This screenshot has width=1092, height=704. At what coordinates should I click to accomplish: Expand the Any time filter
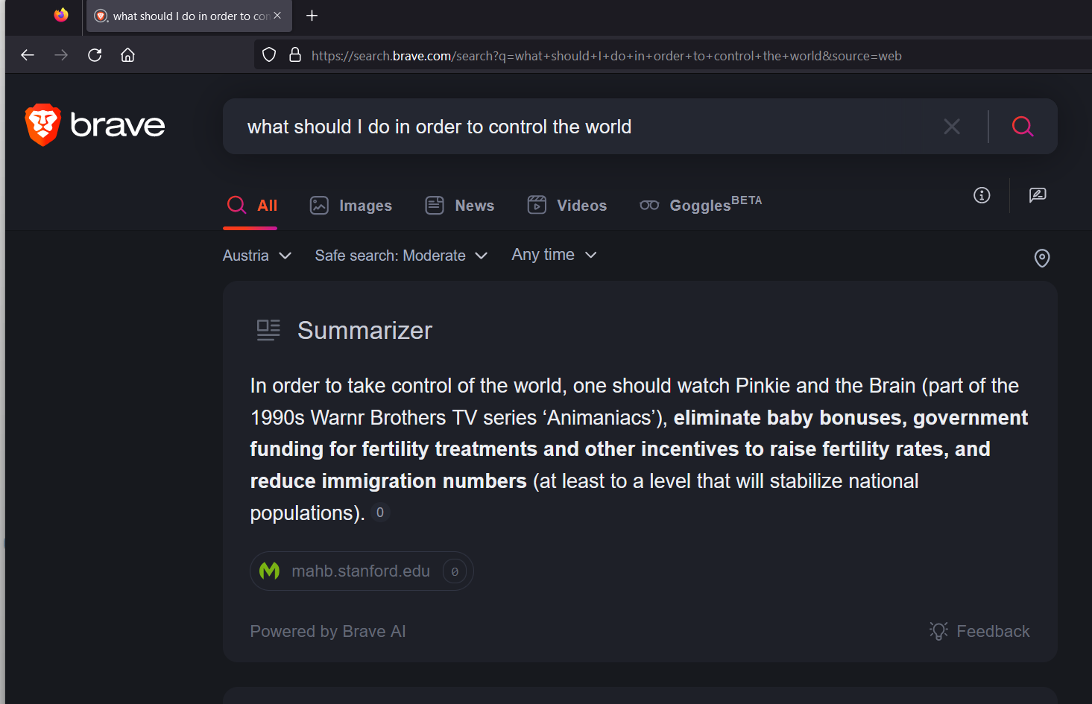[x=554, y=255]
